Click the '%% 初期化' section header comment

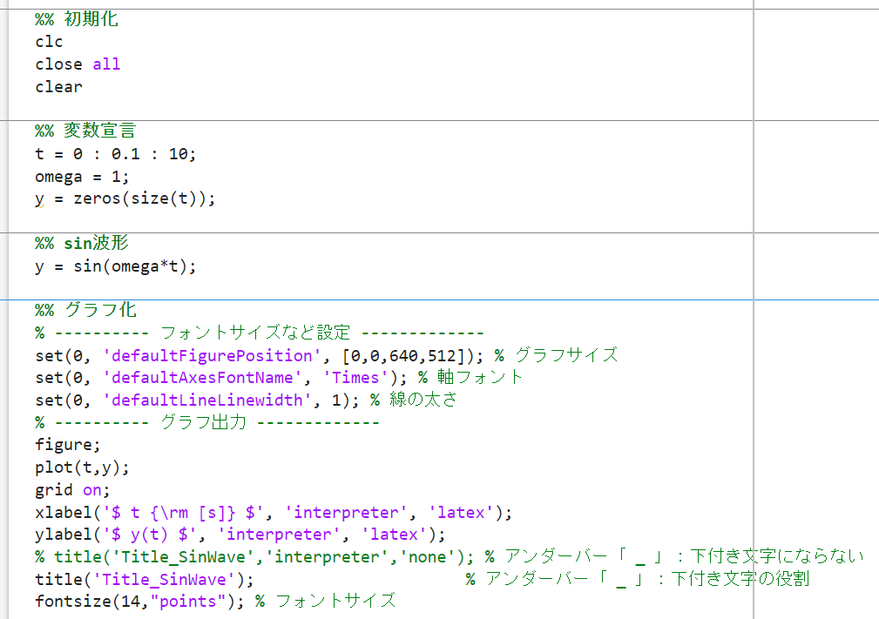click(77, 20)
